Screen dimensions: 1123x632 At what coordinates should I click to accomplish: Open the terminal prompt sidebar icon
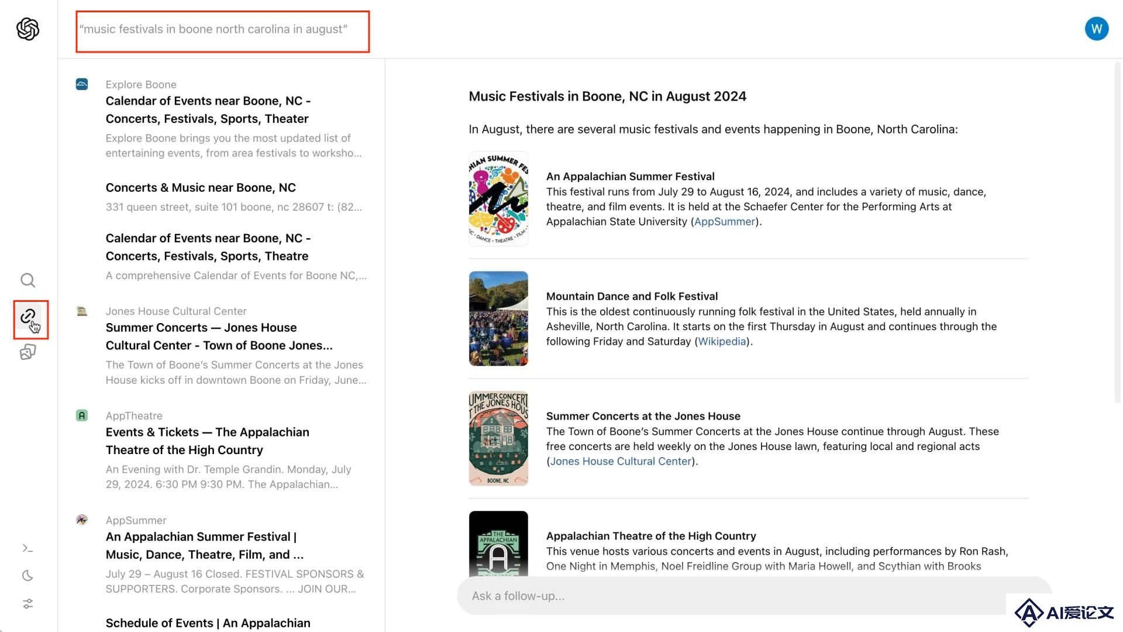(x=28, y=548)
